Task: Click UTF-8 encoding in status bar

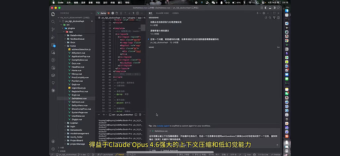Action: (233, 154)
